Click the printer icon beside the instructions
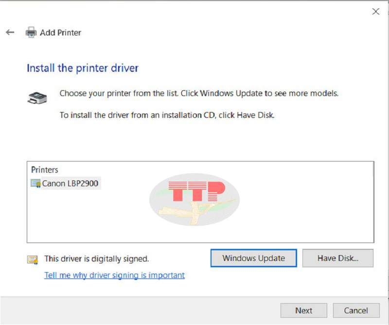 37,97
